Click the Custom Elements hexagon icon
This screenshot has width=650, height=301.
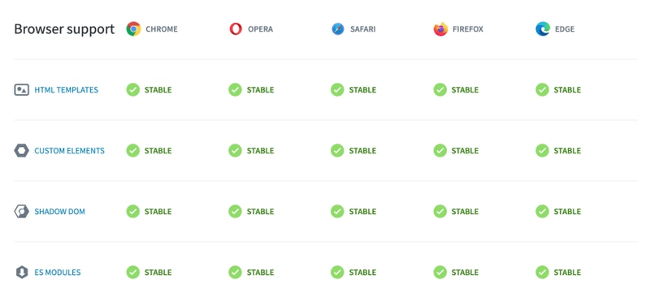click(x=22, y=151)
